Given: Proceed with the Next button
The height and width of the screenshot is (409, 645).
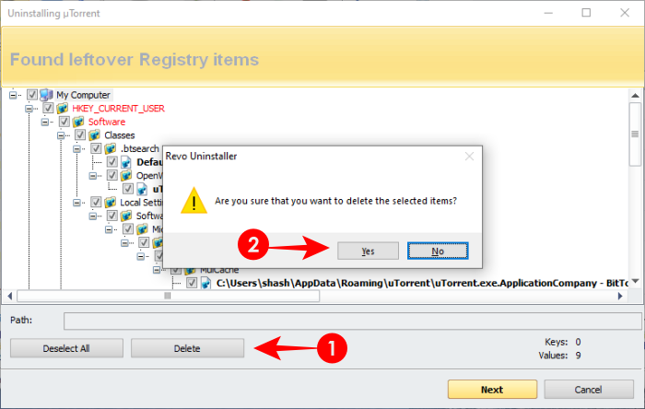Looking at the screenshot, I should [492, 390].
